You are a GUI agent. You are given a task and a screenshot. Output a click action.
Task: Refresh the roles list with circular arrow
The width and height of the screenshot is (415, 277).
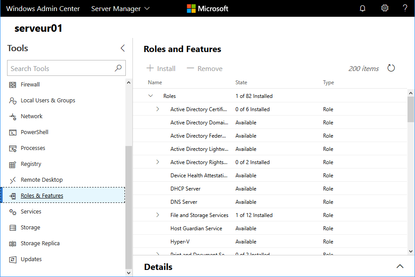click(x=391, y=68)
